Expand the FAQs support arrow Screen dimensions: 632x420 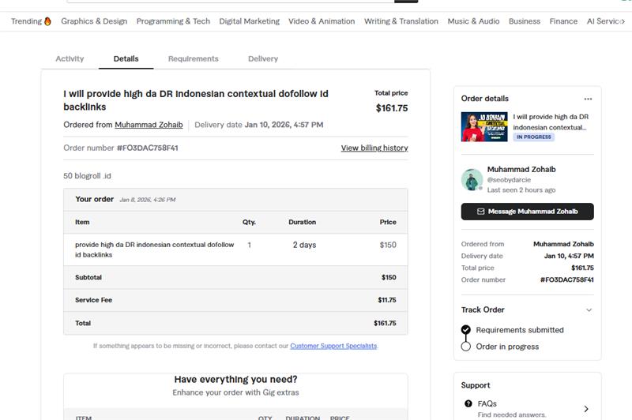pyautogui.click(x=586, y=409)
